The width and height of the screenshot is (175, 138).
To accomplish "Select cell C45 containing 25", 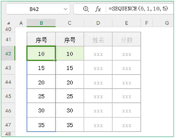I will click(x=70, y=96).
